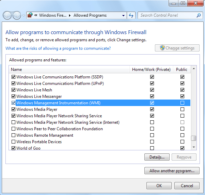Uncheck Windows Management Instrumentation (WMI) checkbox

click(14, 103)
